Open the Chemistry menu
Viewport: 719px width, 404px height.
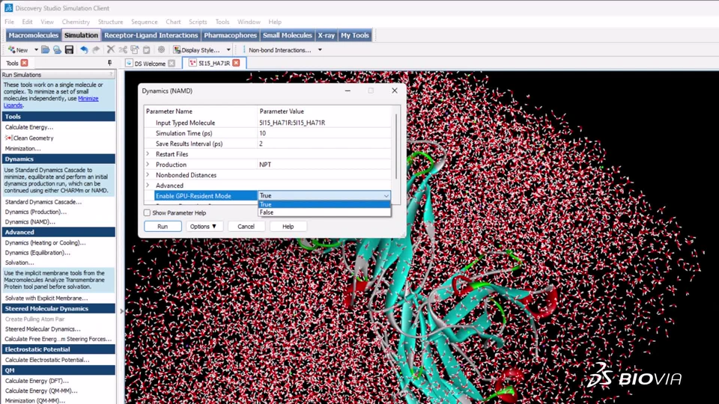point(76,22)
